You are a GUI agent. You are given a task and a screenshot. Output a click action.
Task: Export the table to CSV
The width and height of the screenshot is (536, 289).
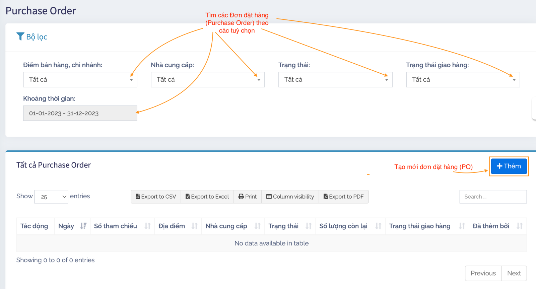tap(156, 197)
